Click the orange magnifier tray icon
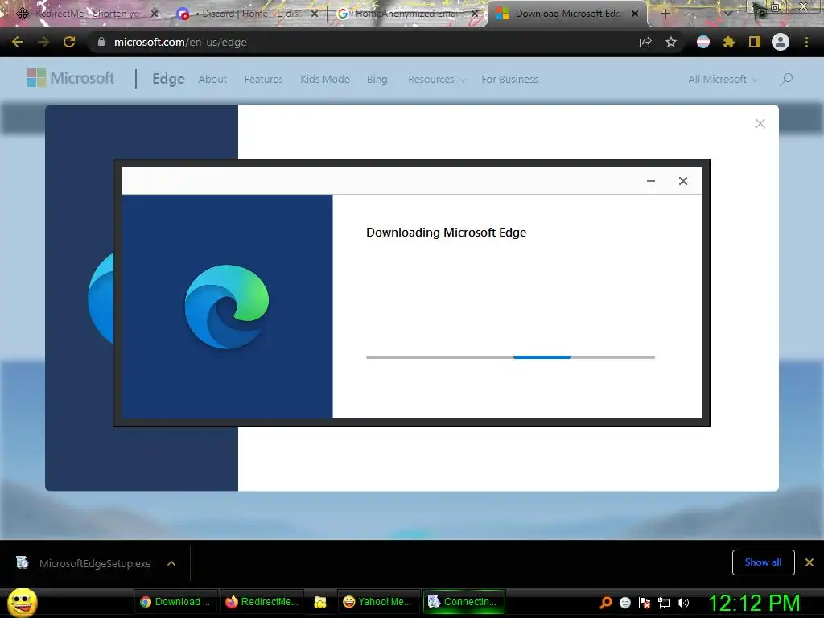 [x=606, y=602]
